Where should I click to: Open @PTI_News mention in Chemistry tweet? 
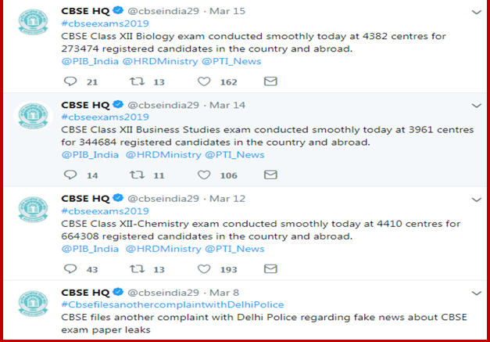[x=234, y=249]
